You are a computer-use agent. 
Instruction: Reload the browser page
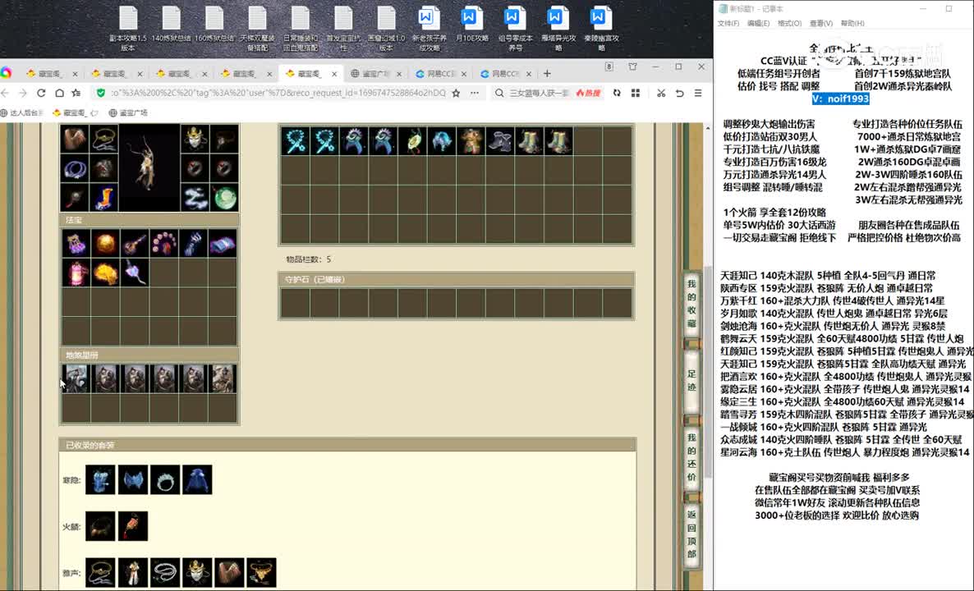[x=41, y=93]
